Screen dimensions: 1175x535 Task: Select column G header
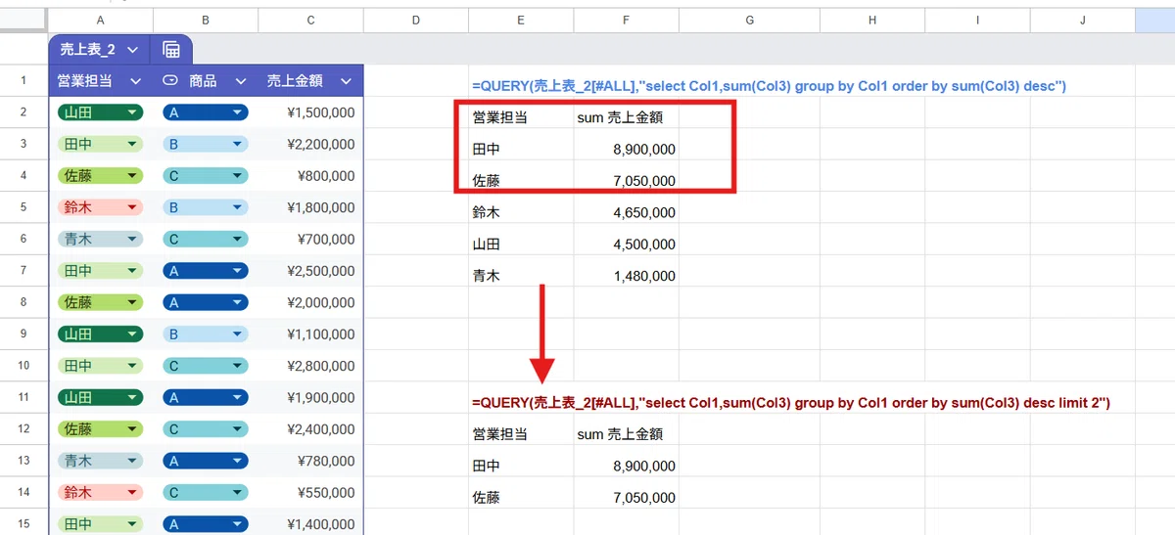[x=749, y=21]
